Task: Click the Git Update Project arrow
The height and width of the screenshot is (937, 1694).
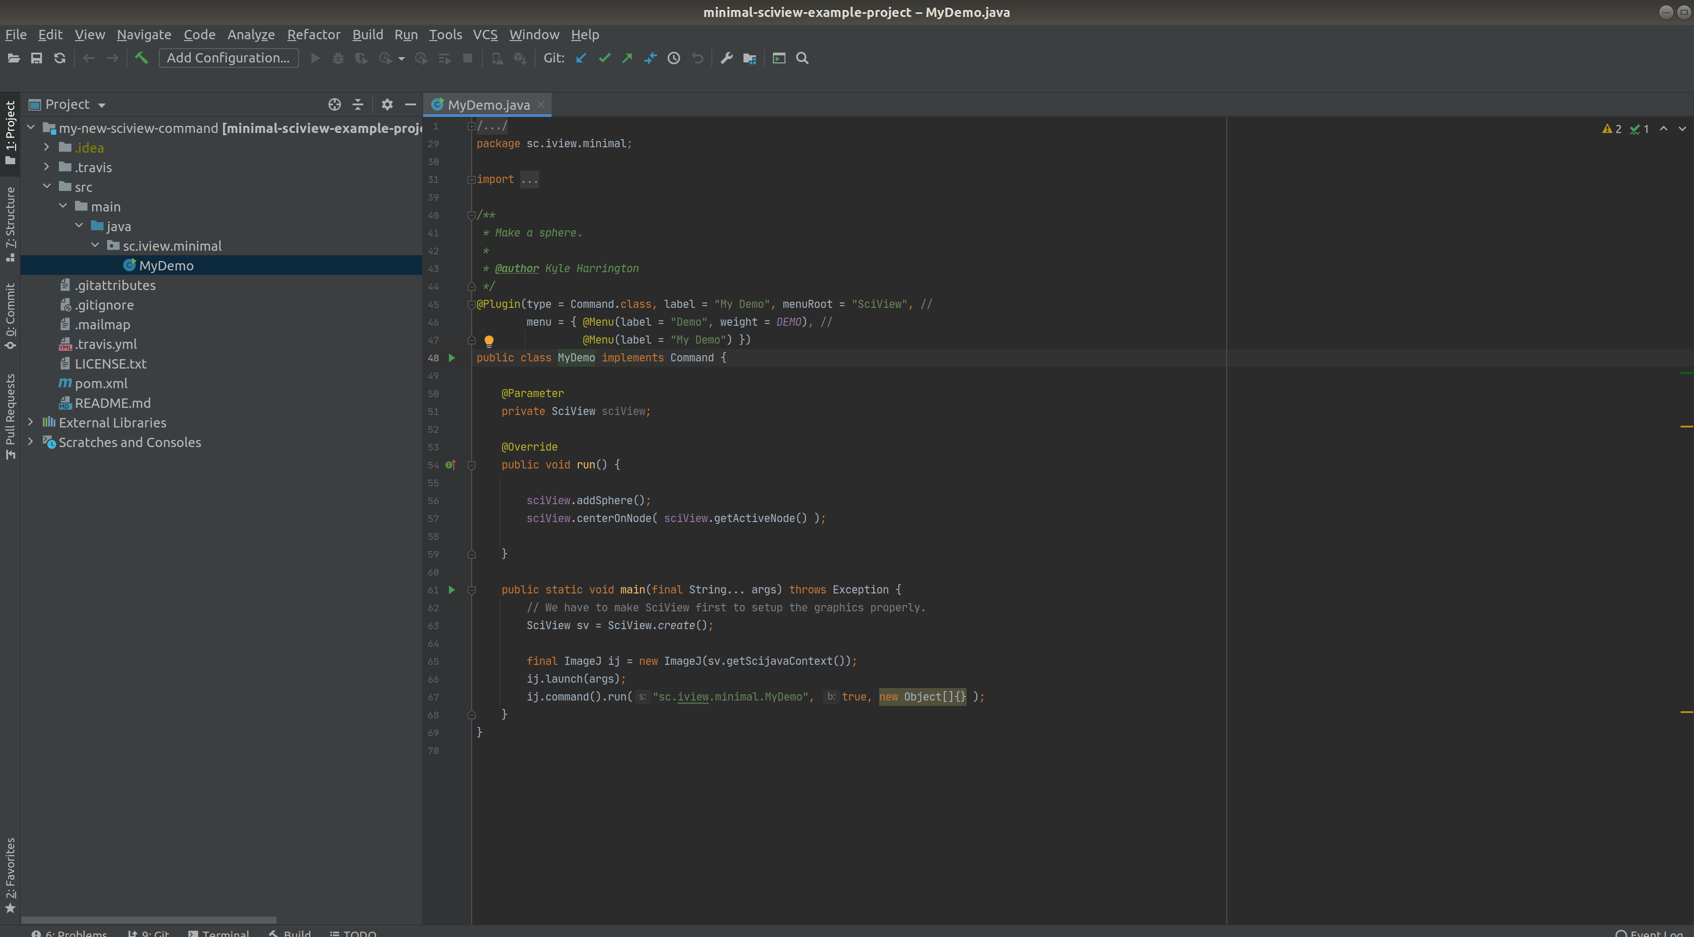Action: point(581,58)
